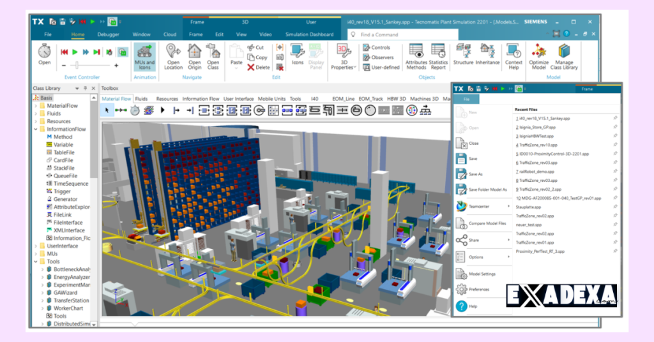This screenshot has height=342, width=654.
Task: Select Generator in Class Library
Action: coord(62,199)
